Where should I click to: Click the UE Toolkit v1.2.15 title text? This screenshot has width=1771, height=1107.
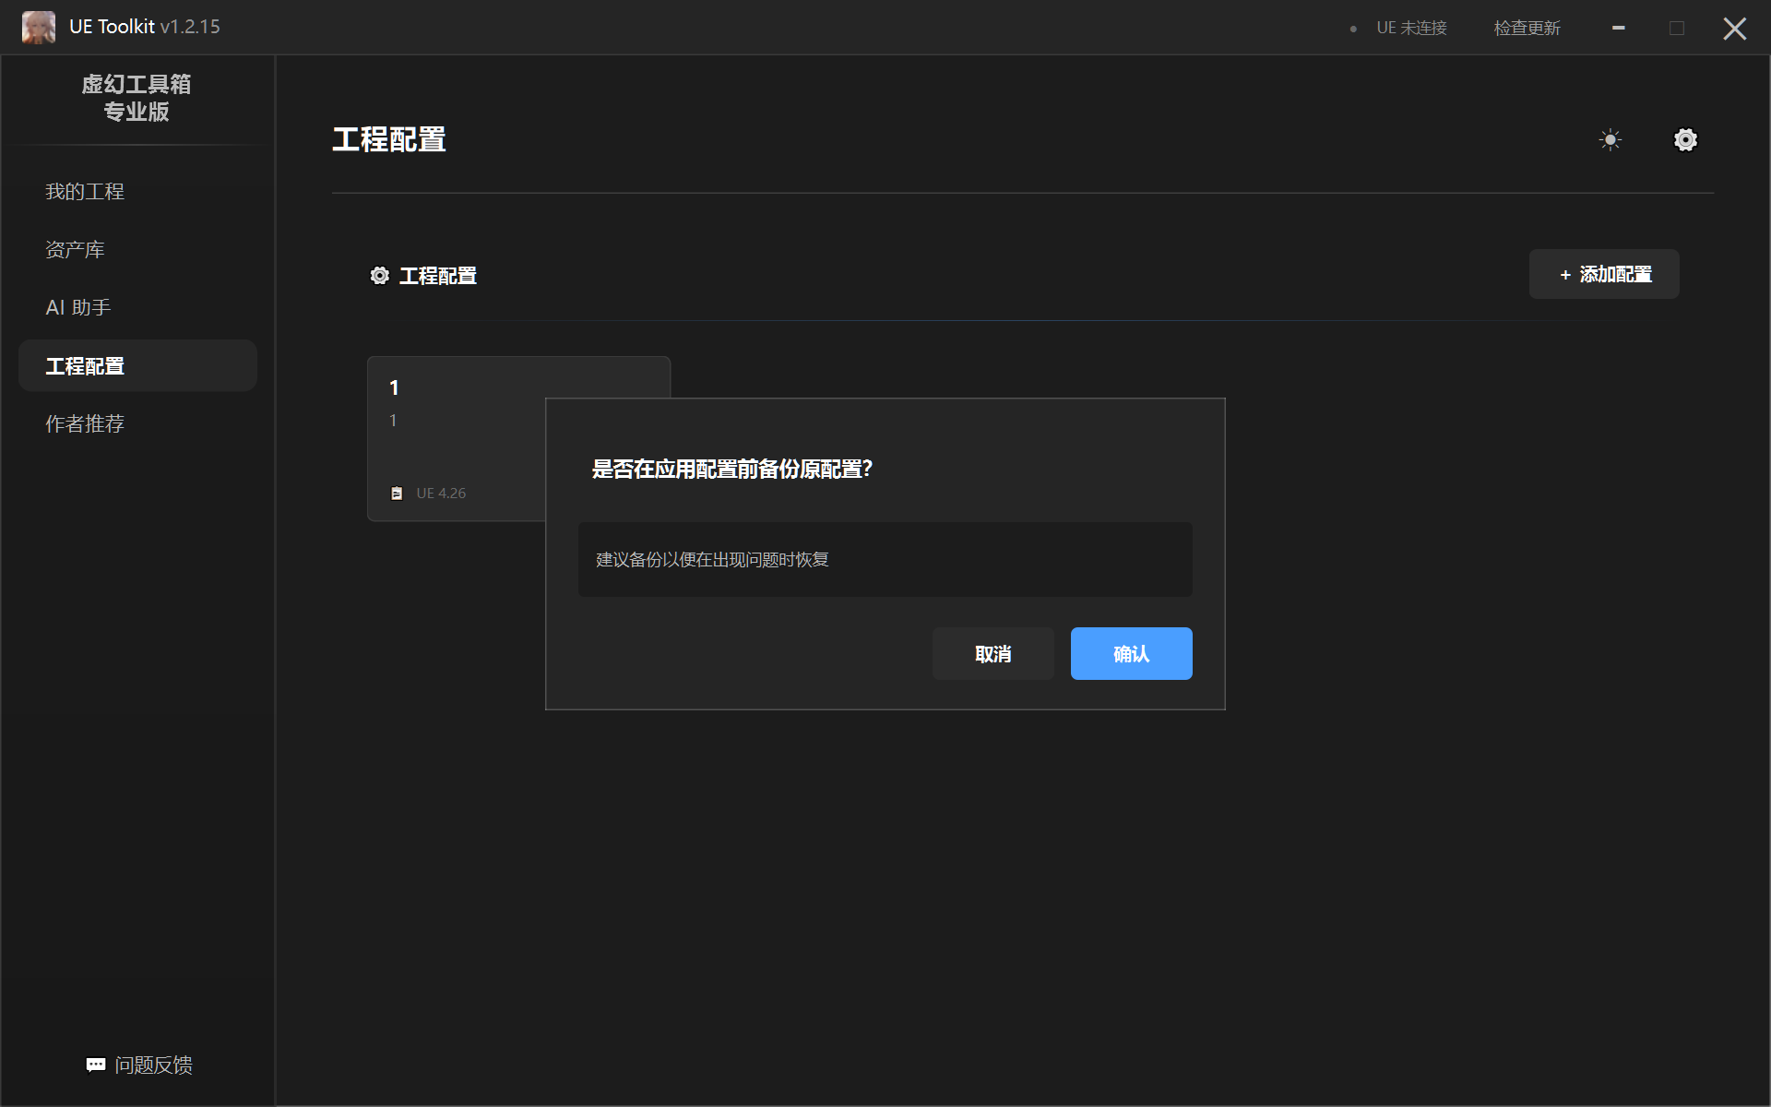click(x=145, y=27)
